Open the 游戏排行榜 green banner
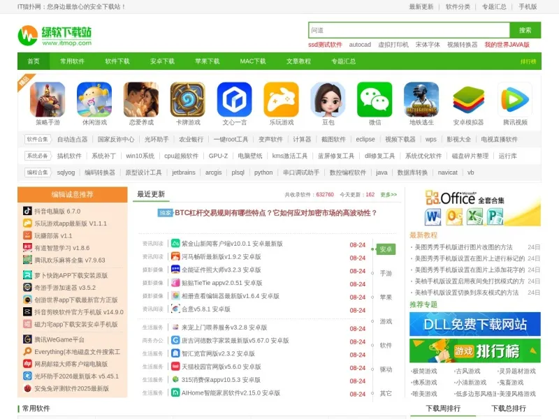The height and width of the screenshot is (419, 559). pyautogui.click(x=475, y=351)
